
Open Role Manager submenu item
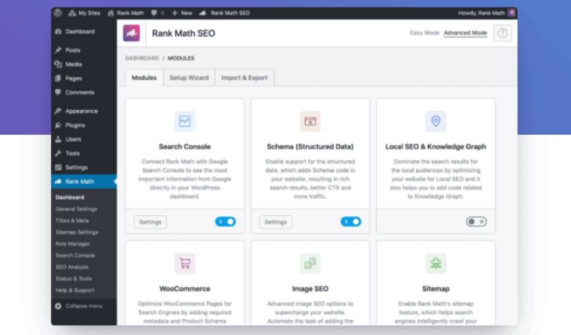[x=73, y=244]
